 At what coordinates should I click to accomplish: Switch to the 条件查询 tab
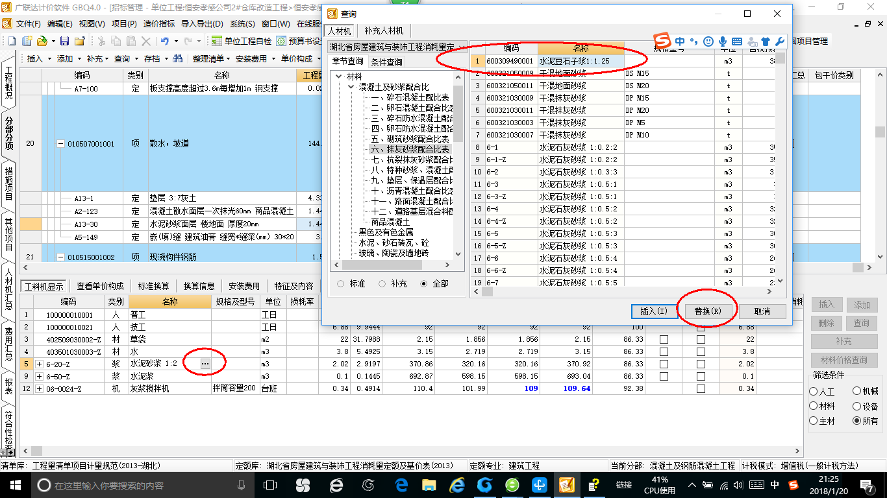coord(386,62)
